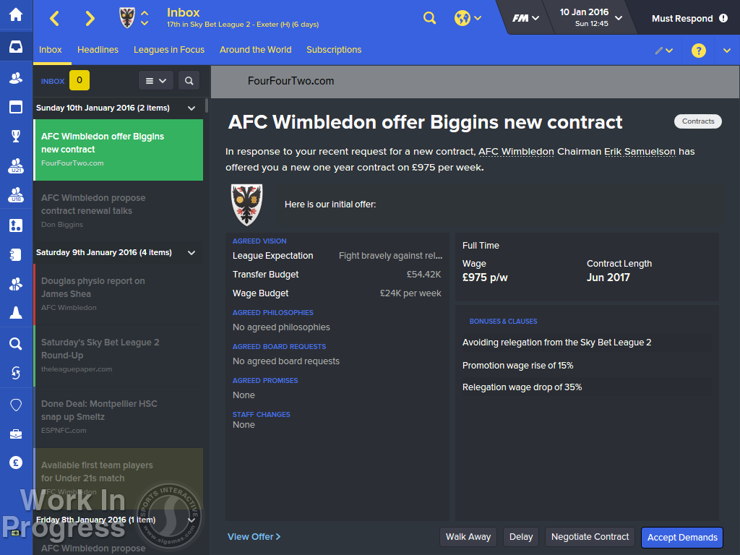The width and height of the screenshot is (740, 555).
Task: Open the Finances pound icon
Action: (16, 462)
